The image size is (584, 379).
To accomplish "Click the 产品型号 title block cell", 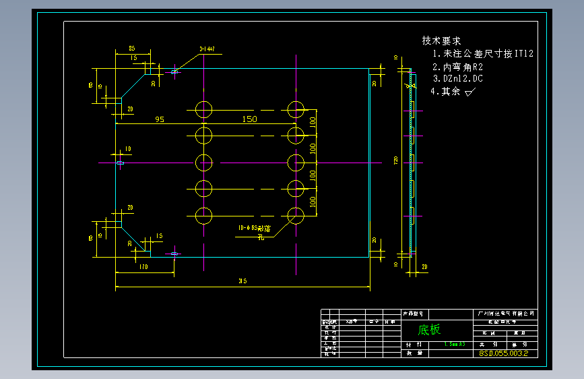I will [415, 314].
